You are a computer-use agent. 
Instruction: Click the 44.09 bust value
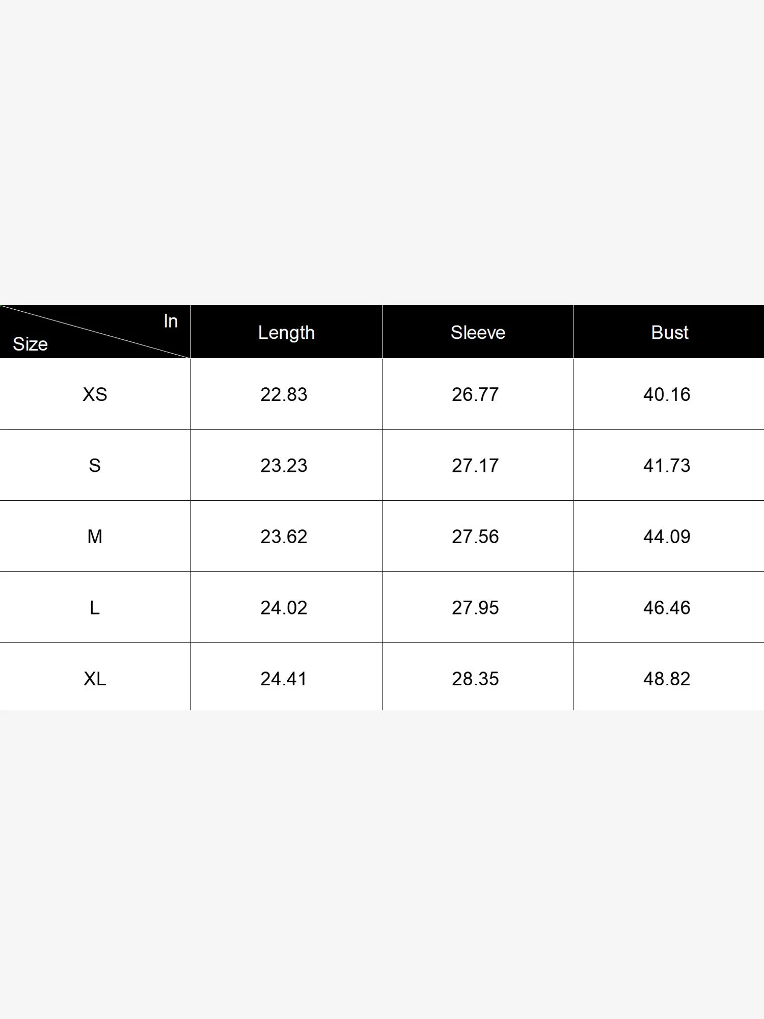pos(667,537)
